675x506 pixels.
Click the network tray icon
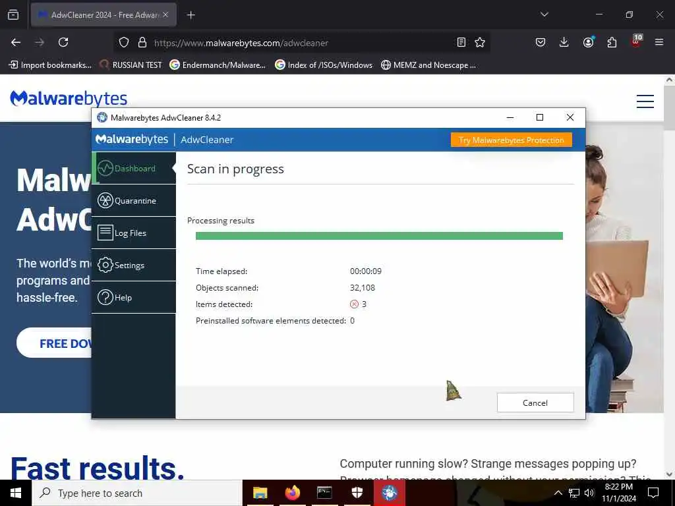click(x=574, y=493)
